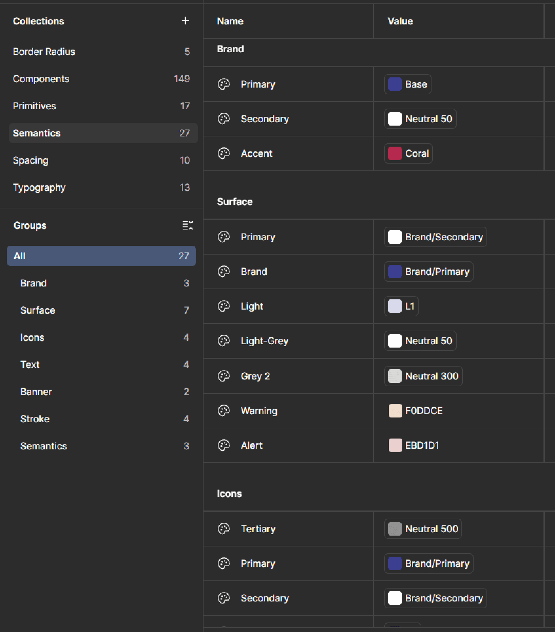This screenshot has width=555, height=632.
Task: Click Brand/Primary chip for Surface Brand
Action: point(429,272)
